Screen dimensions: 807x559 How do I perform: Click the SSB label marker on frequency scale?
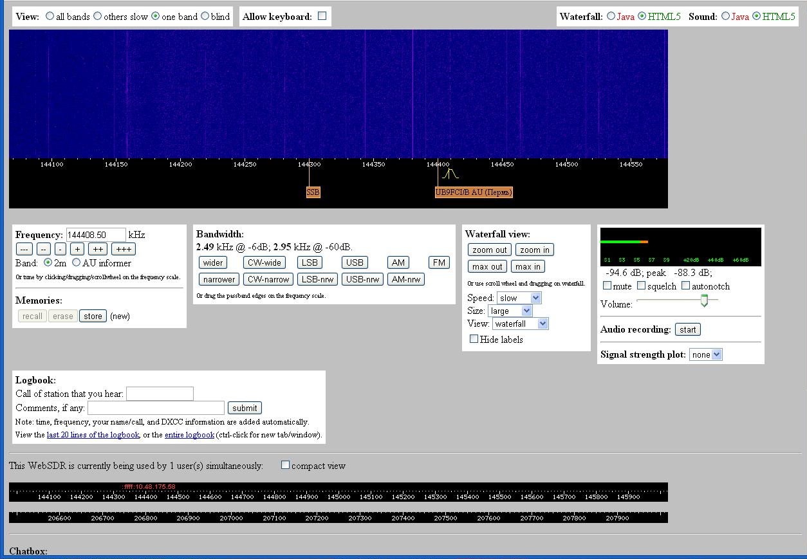tap(313, 192)
